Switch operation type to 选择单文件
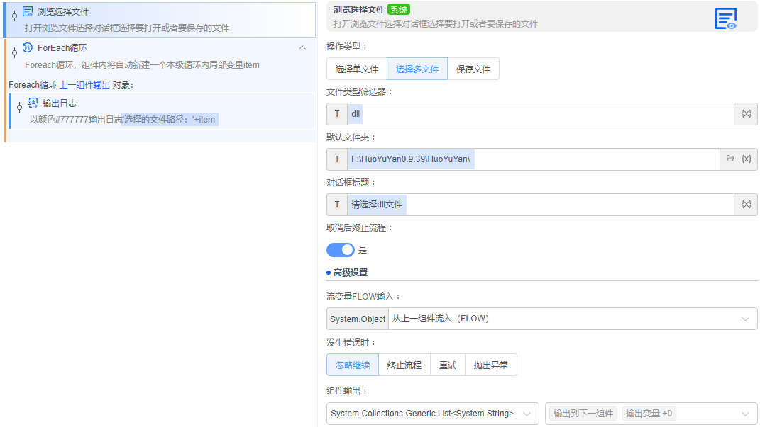This screenshot has height=427, width=760. coord(356,69)
